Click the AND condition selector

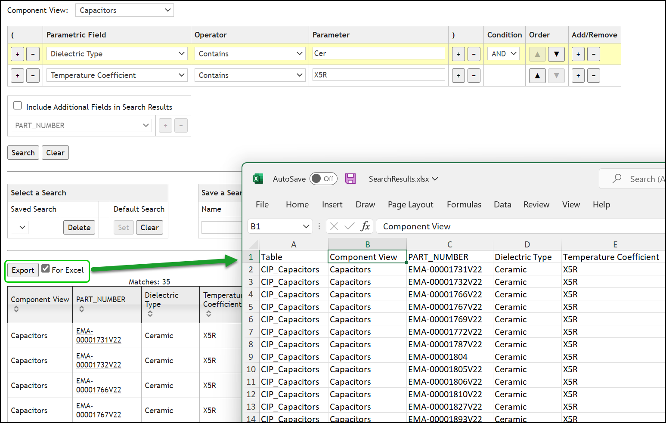pyautogui.click(x=503, y=53)
